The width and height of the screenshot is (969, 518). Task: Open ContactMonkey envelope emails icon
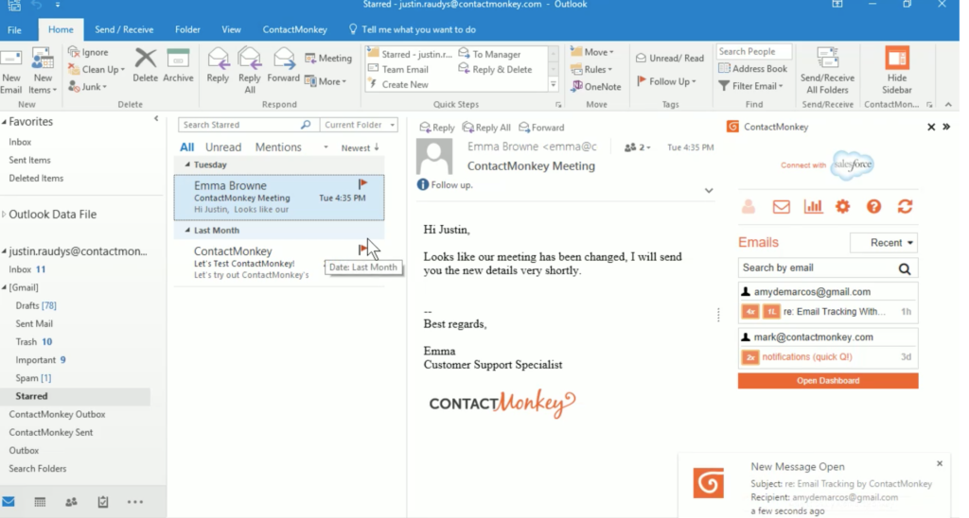click(781, 207)
